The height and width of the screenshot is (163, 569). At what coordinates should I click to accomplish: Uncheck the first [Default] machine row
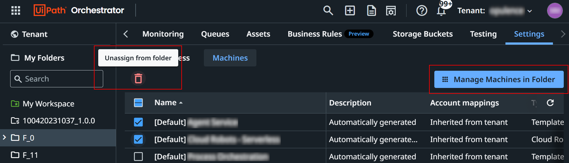pos(138,122)
